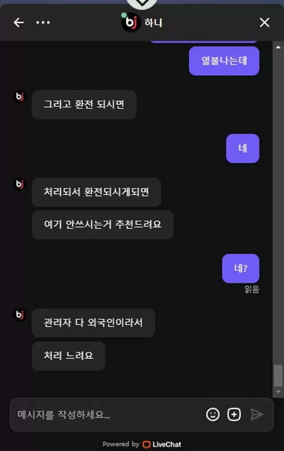Go back using the left arrow icon
Screen dimensions: 284x451
[x=19, y=23]
